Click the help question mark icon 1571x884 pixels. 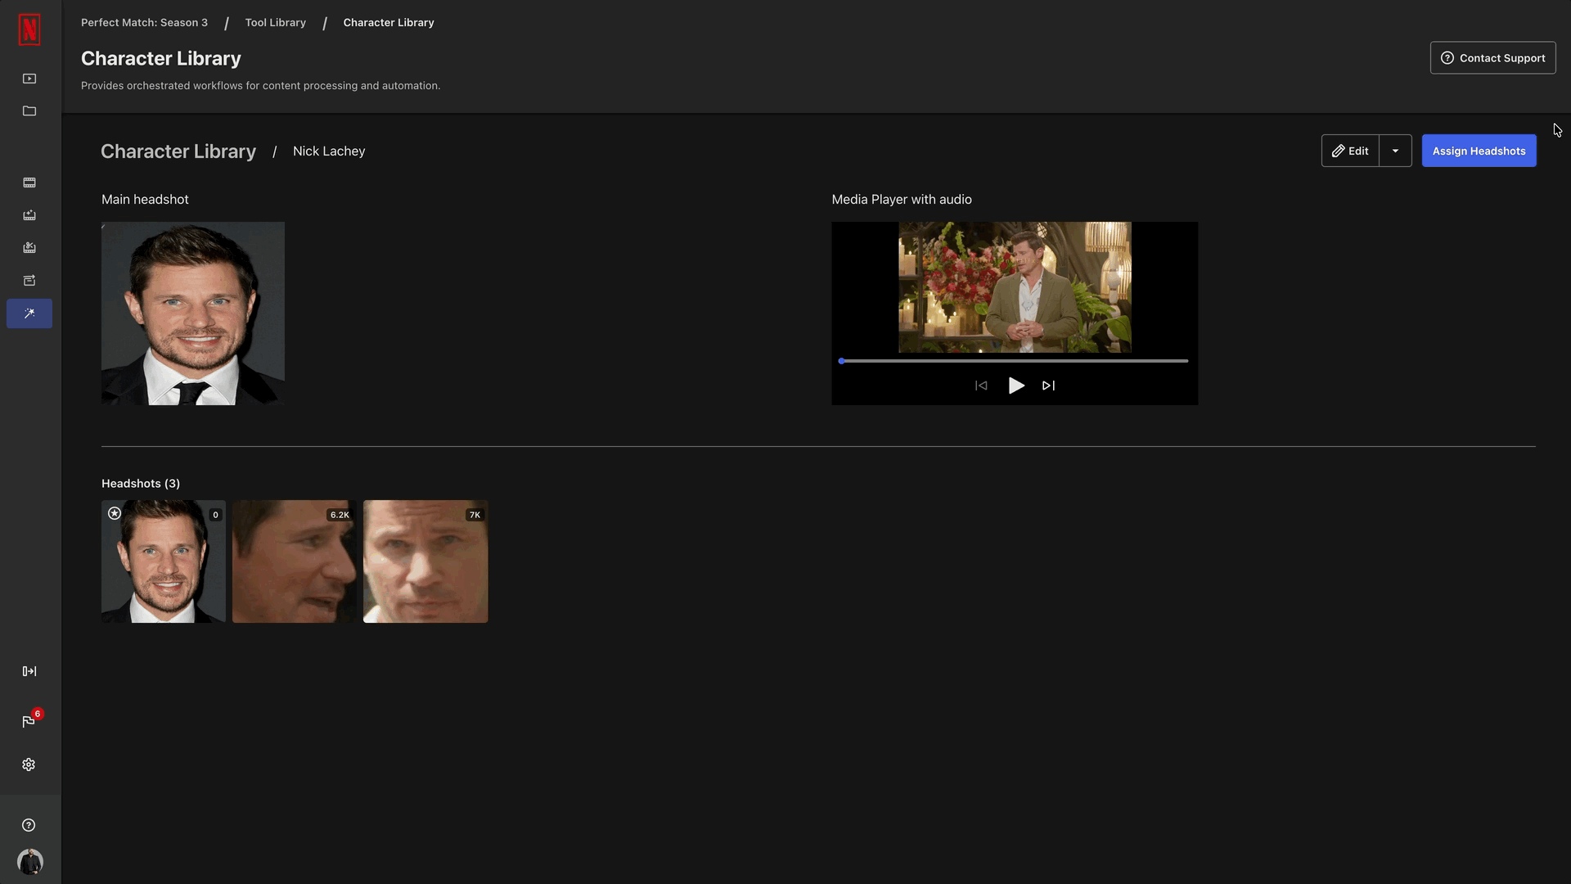point(29,825)
